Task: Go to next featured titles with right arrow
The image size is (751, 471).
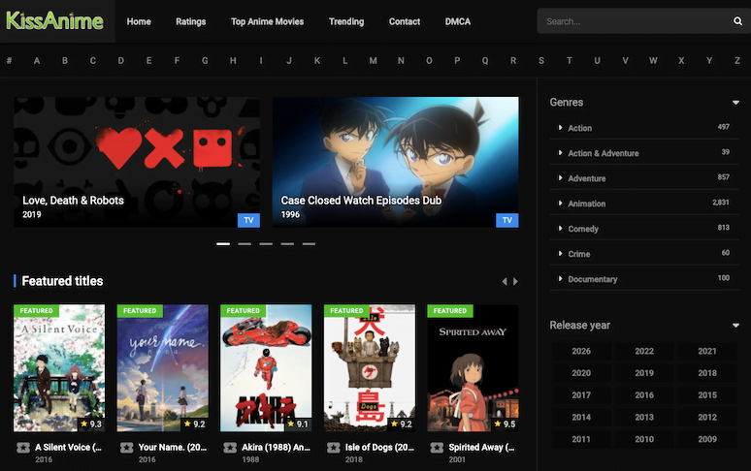Action: tap(515, 282)
